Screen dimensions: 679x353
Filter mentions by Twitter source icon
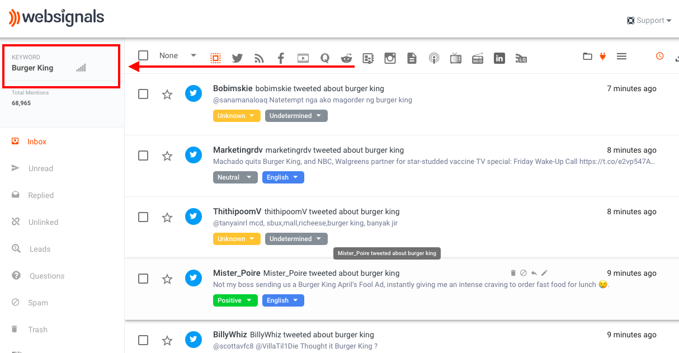point(237,58)
